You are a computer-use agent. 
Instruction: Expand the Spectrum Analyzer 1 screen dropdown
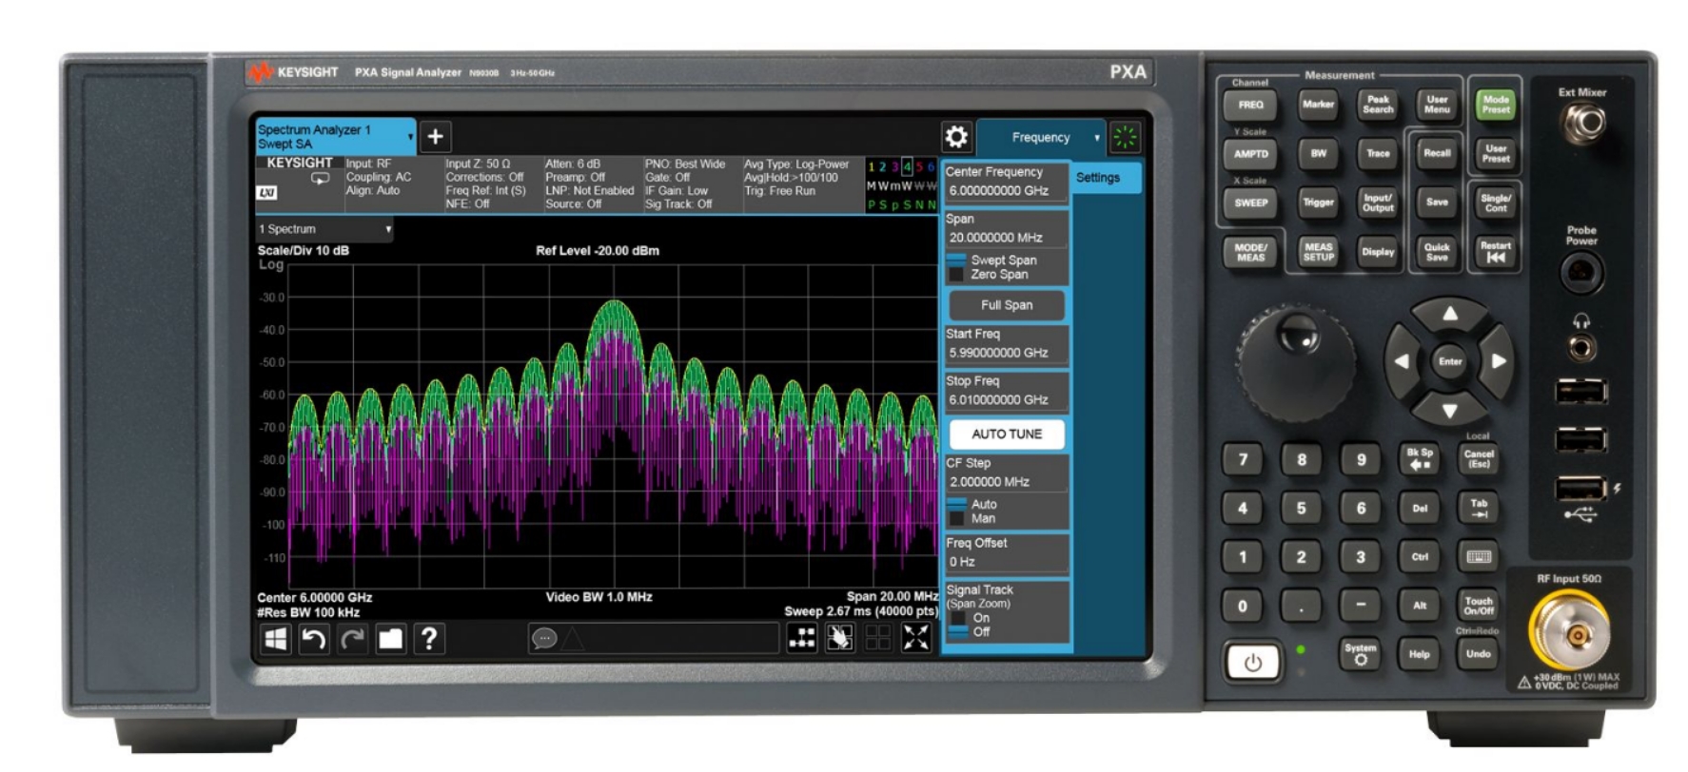click(x=410, y=137)
